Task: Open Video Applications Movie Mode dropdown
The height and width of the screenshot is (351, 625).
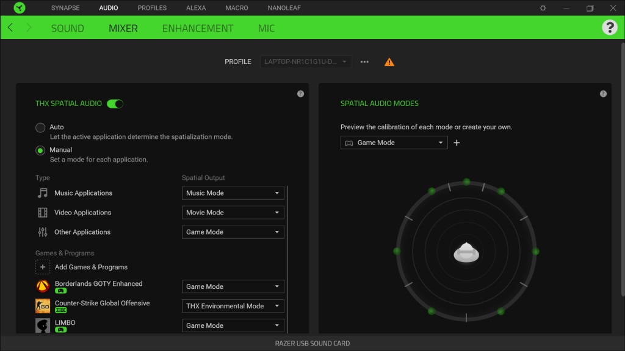Action: tap(233, 213)
